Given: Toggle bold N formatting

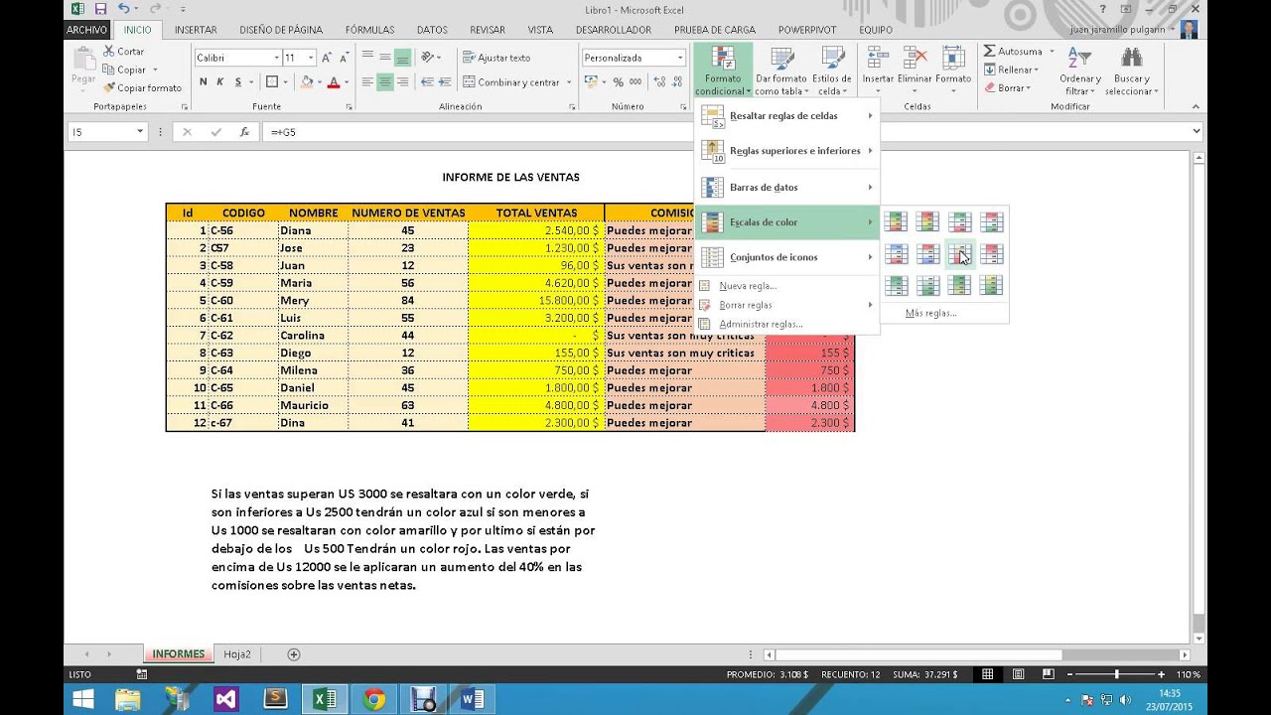Looking at the screenshot, I should pos(204,82).
